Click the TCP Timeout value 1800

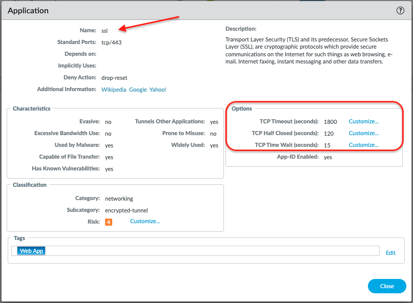(x=331, y=122)
